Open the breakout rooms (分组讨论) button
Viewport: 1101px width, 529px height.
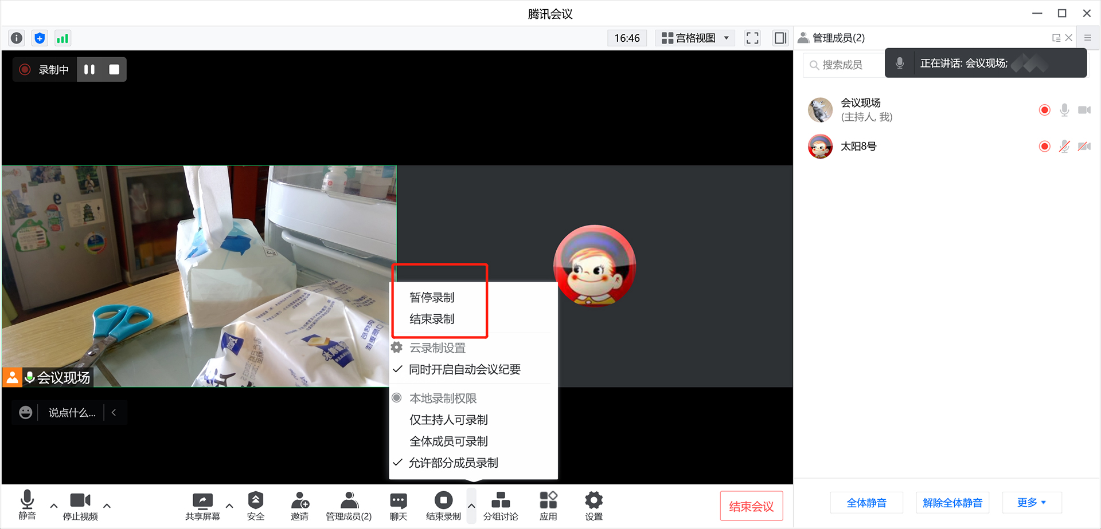pyautogui.click(x=500, y=507)
